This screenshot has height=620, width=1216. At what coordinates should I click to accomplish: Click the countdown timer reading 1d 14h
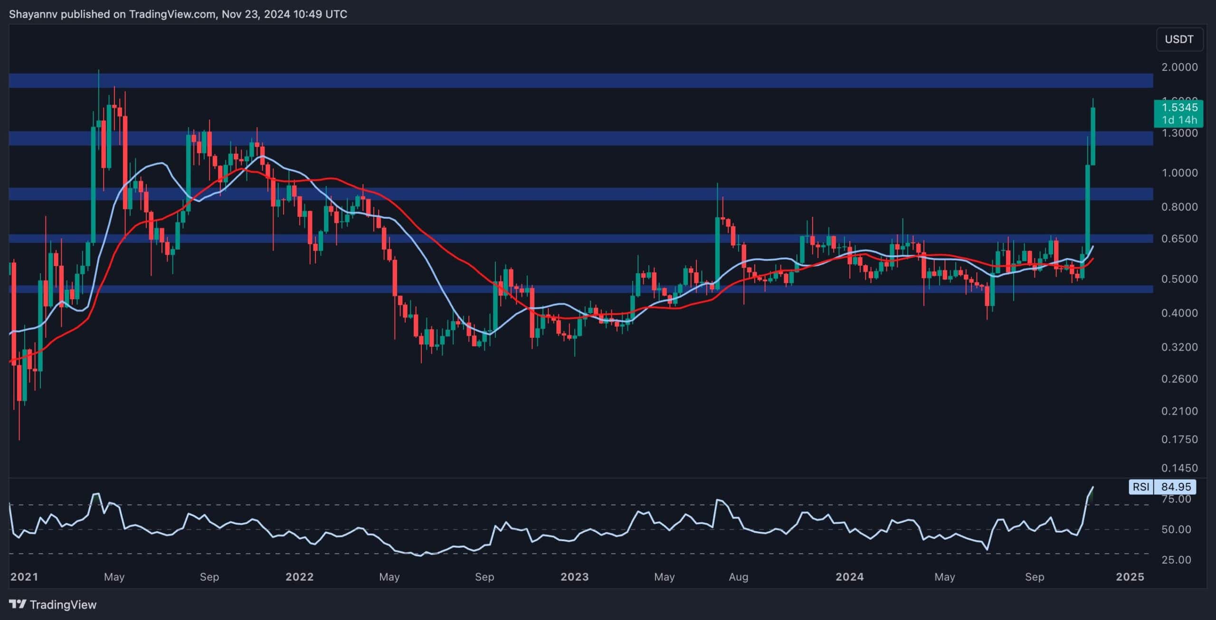(1180, 120)
